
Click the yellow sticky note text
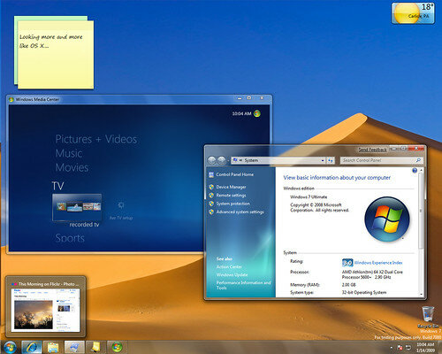tap(50, 42)
